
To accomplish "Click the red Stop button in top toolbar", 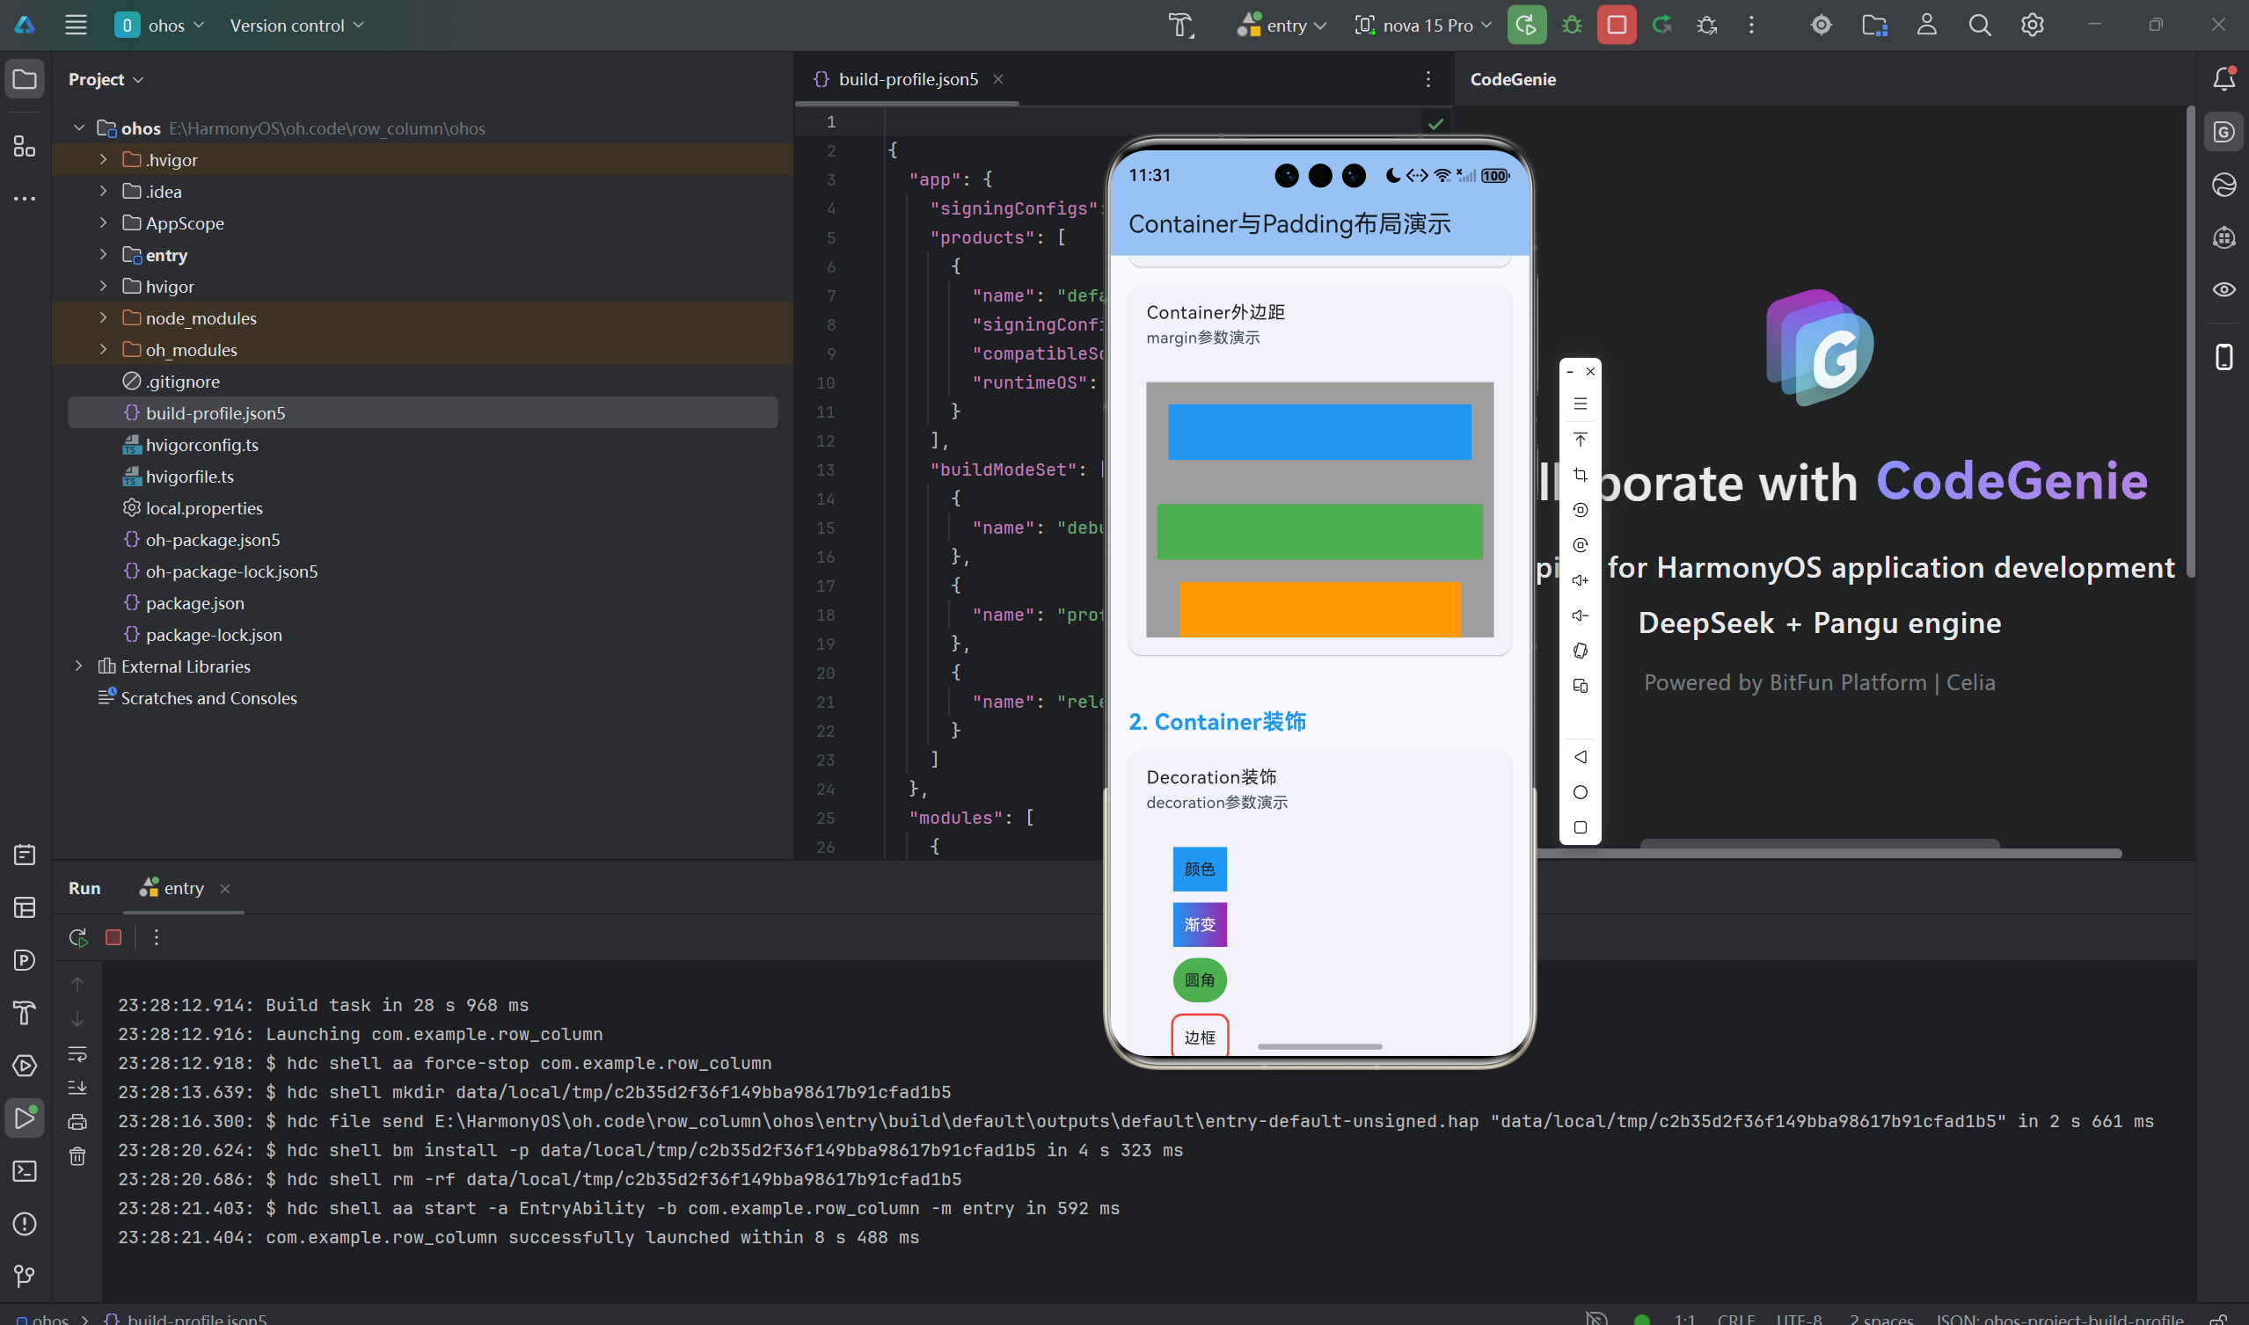I will 1616,25.
